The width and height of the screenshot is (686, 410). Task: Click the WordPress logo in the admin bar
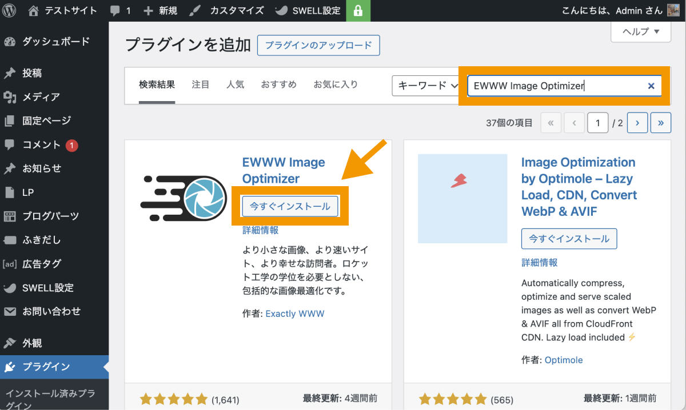[9, 10]
